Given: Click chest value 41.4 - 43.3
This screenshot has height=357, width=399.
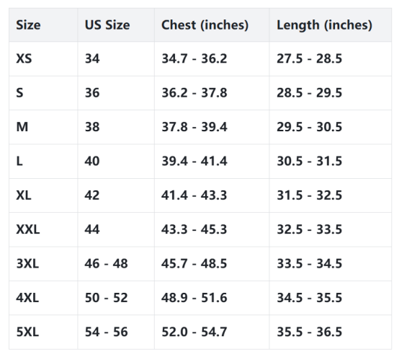Looking at the screenshot, I should point(194,195).
